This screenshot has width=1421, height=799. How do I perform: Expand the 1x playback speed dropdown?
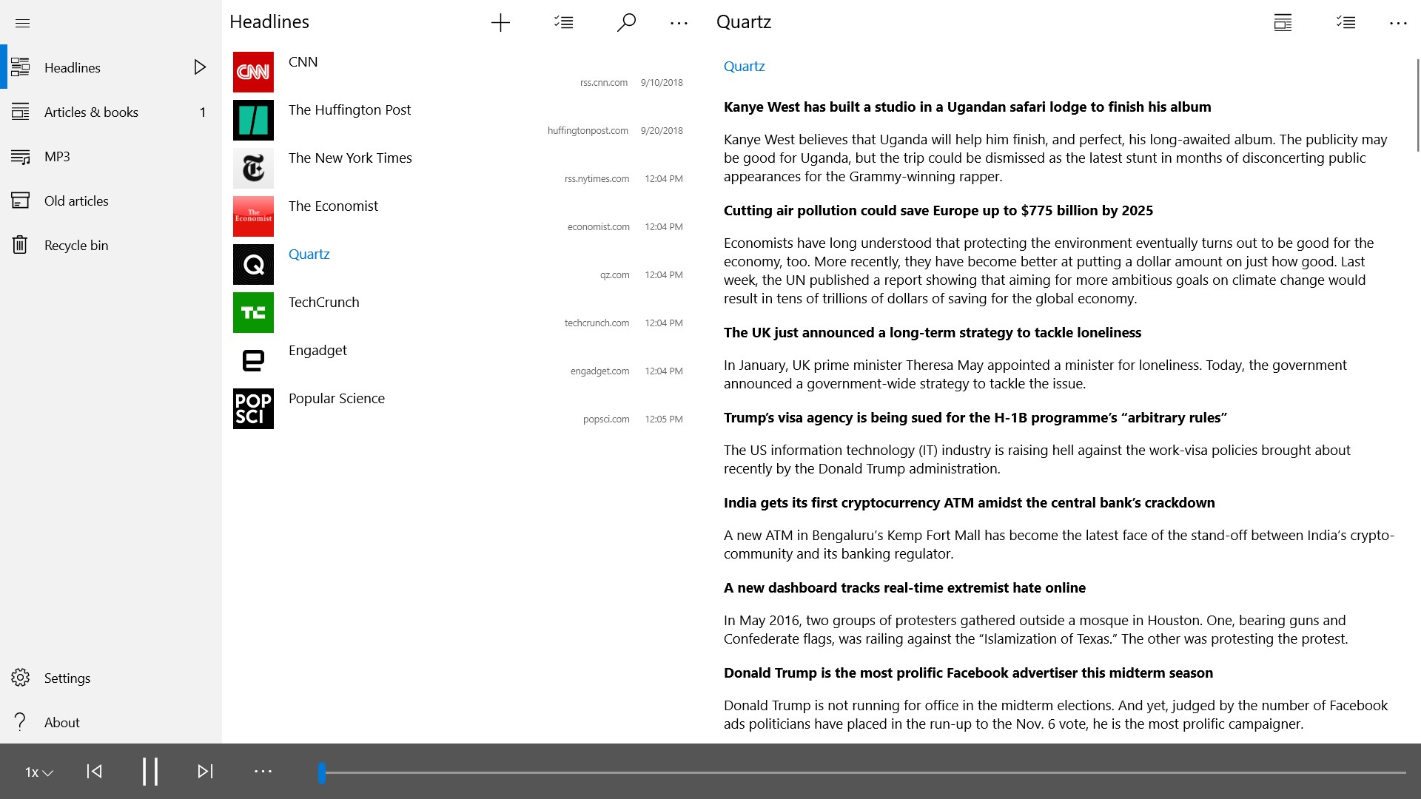click(x=38, y=772)
